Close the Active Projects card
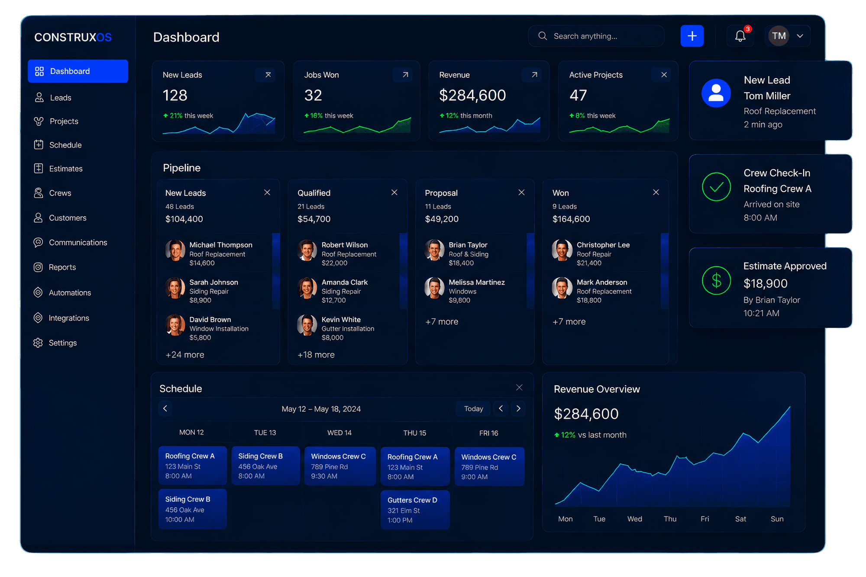 point(664,75)
